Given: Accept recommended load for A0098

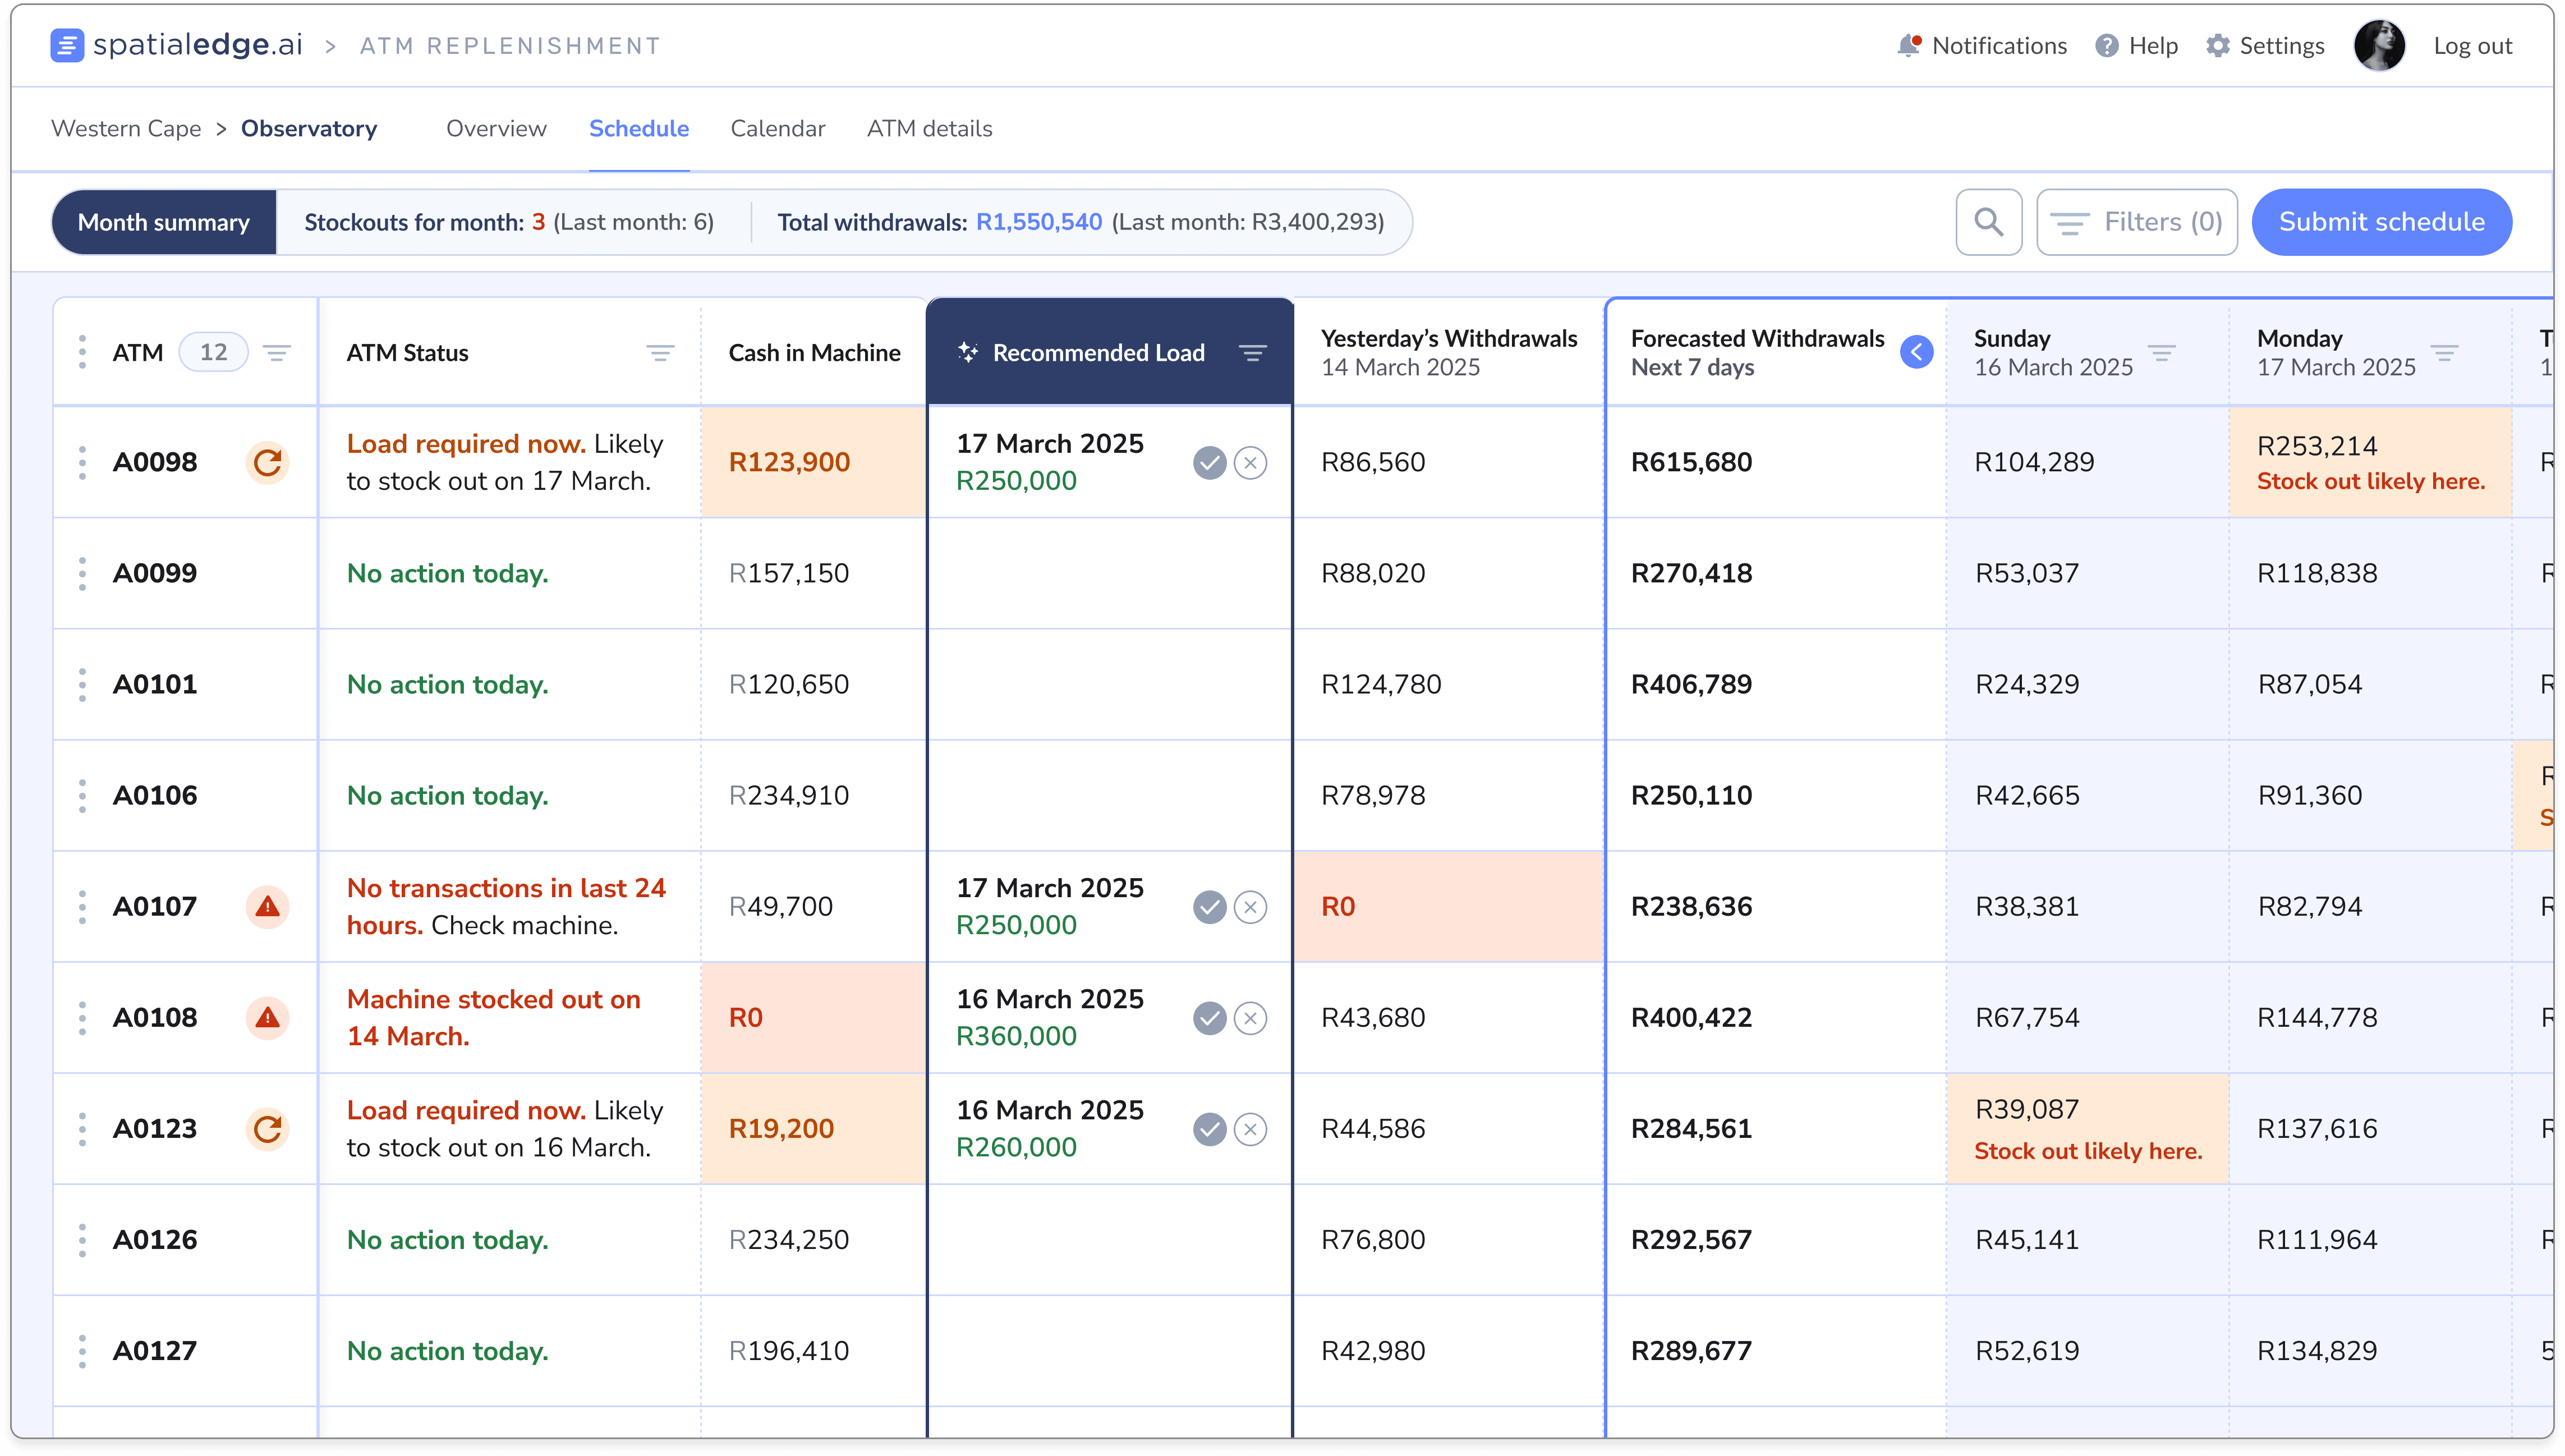Looking at the screenshot, I should tap(1210, 462).
